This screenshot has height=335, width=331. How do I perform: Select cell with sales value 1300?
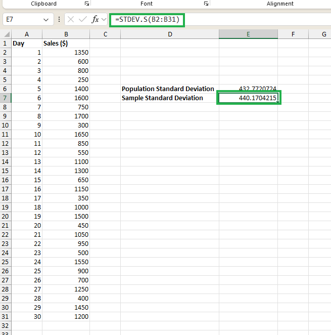pos(66,171)
